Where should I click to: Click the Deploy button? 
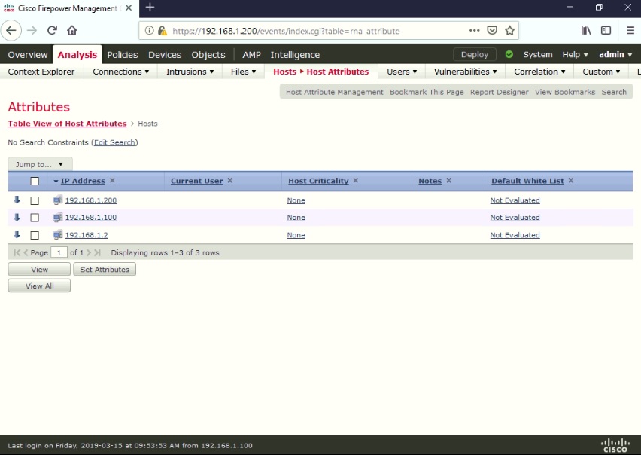[x=474, y=54]
